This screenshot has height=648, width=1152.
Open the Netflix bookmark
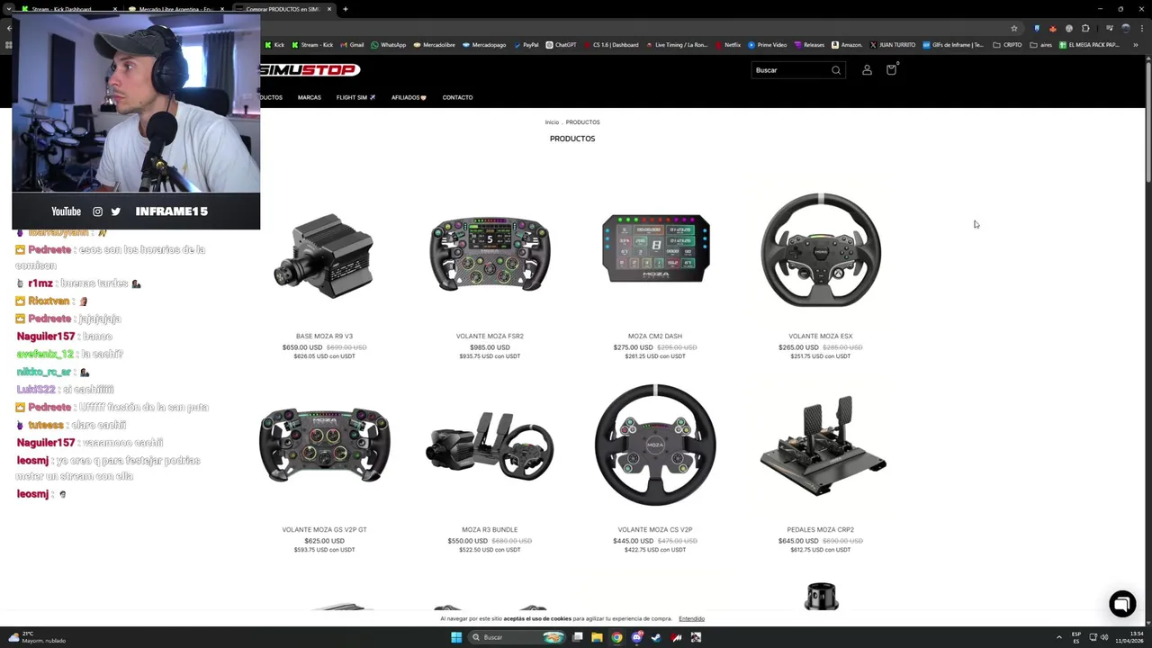727,45
